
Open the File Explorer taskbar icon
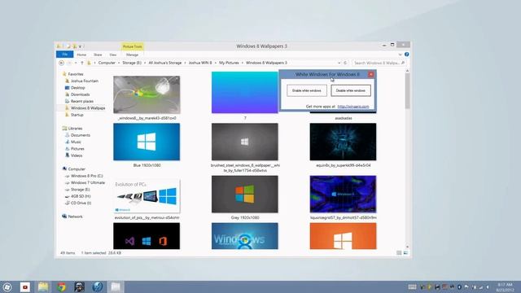pos(43,287)
